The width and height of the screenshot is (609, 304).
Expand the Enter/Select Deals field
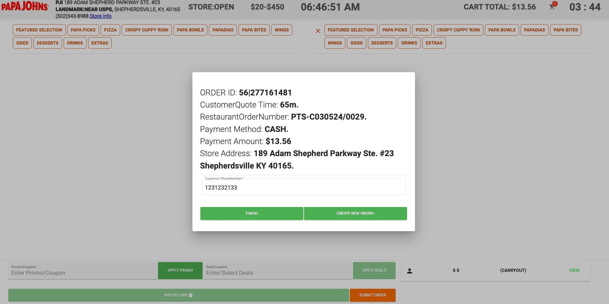[277, 271]
